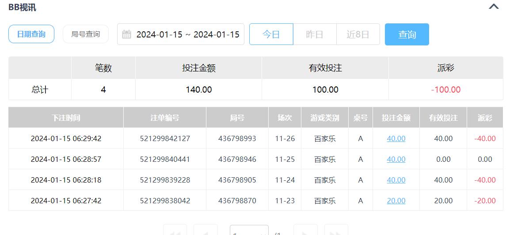Switch to 局号查询 tab
The image size is (525, 235).
[x=86, y=34]
